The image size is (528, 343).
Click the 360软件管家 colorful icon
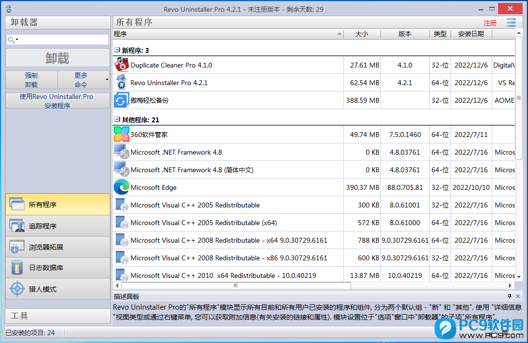(121, 135)
